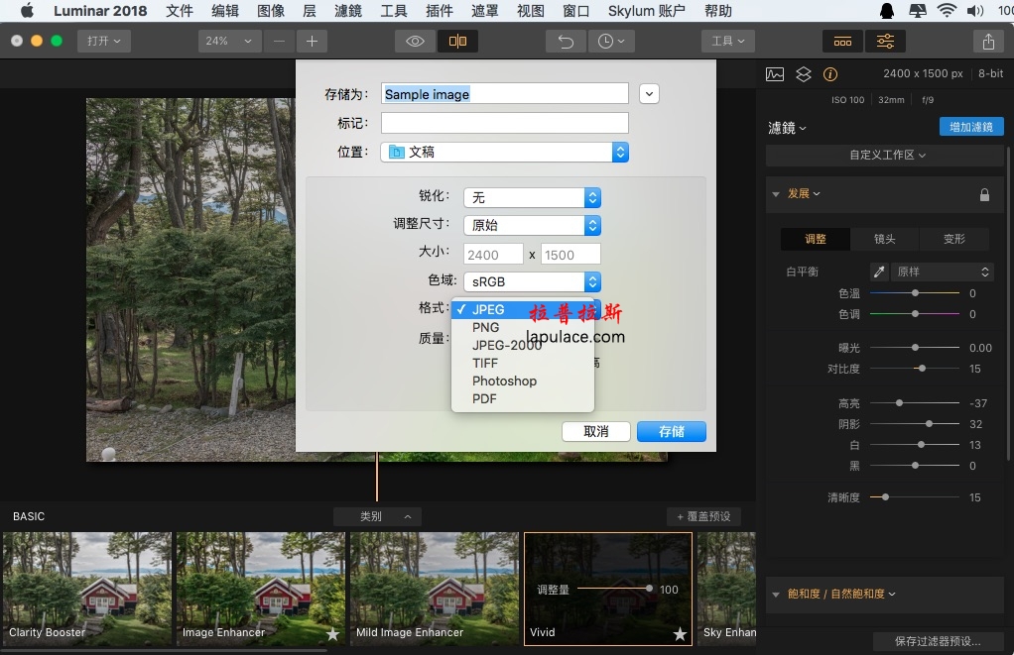The width and height of the screenshot is (1014, 655).
Task: Click the + 覆盖预设 button
Action: tap(703, 516)
